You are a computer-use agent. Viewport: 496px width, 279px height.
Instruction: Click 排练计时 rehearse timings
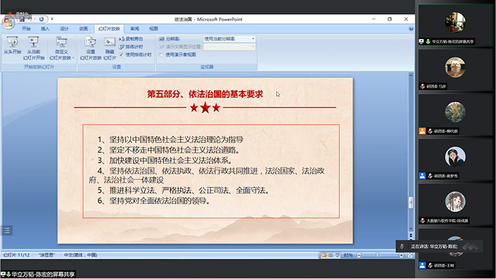click(x=131, y=47)
